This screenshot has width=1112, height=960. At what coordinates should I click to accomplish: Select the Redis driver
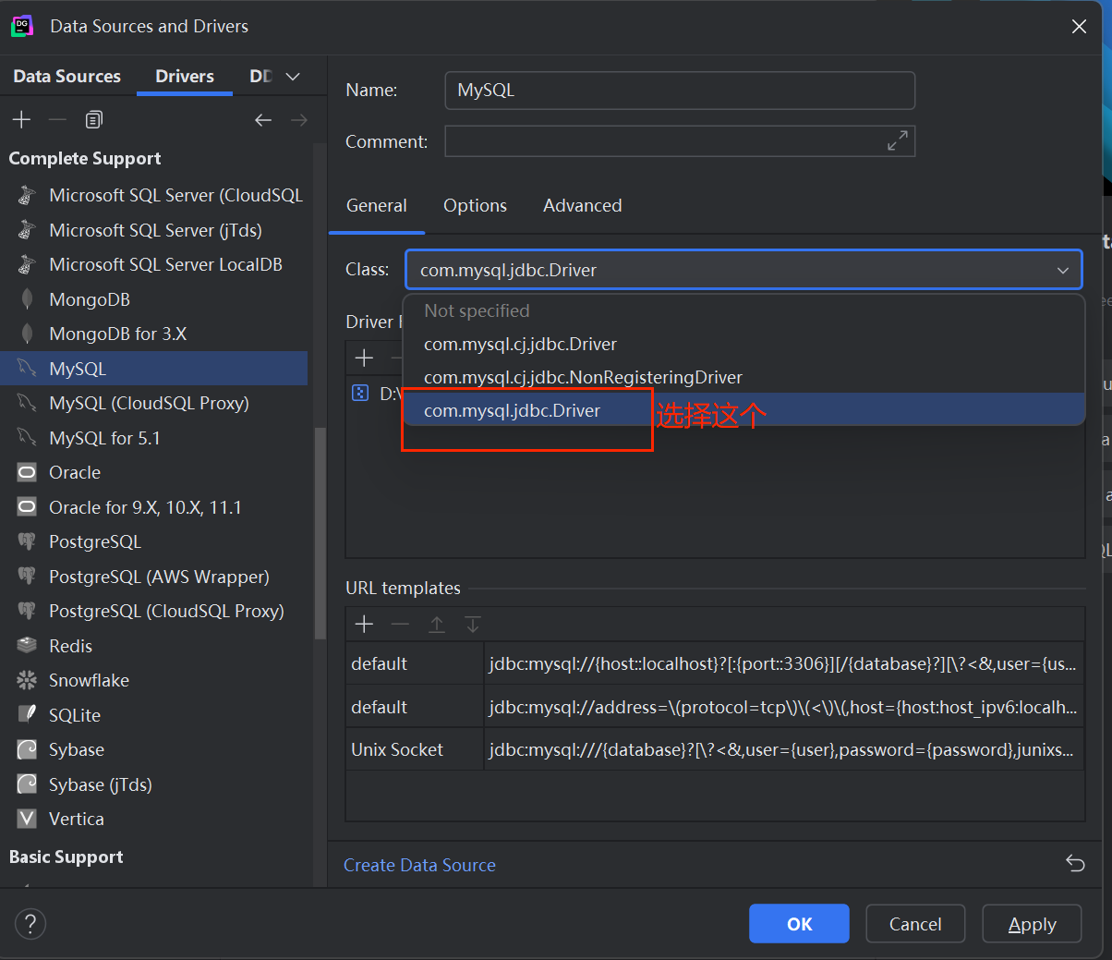point(153,646)
